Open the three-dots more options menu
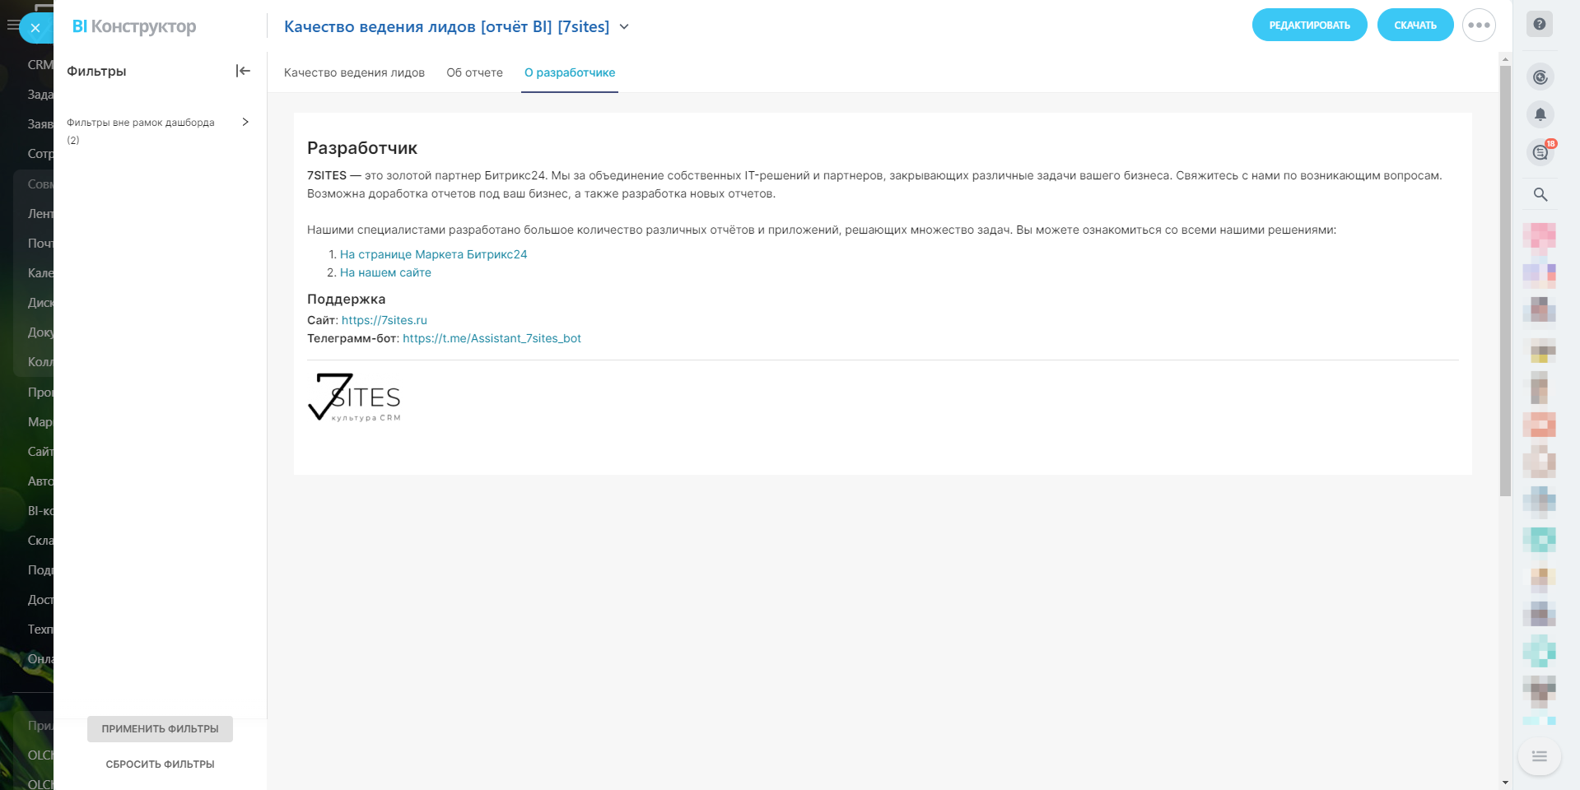Viewport: 1580px width, 790px height. point(1479,26)
